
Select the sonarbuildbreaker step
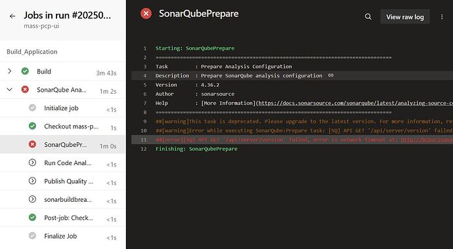pyautogui.click(x=62, y=199)
